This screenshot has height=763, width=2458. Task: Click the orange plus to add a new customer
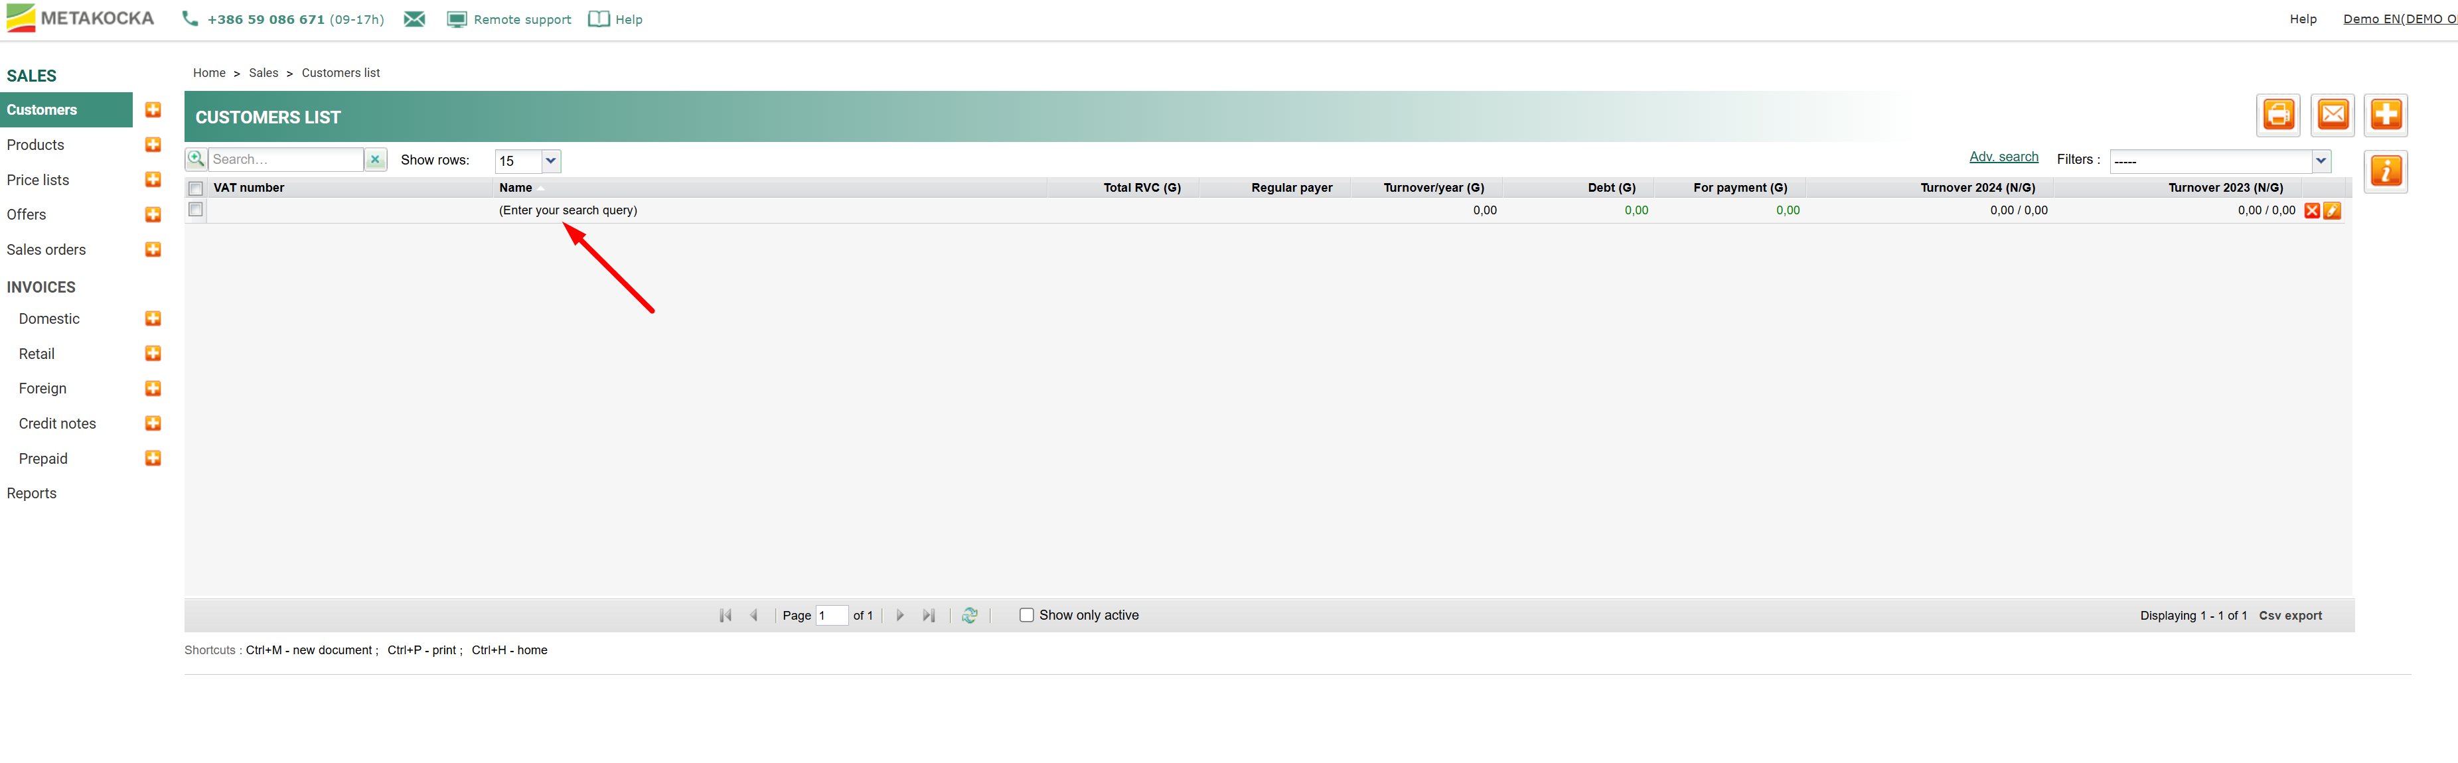(2386, 115)
